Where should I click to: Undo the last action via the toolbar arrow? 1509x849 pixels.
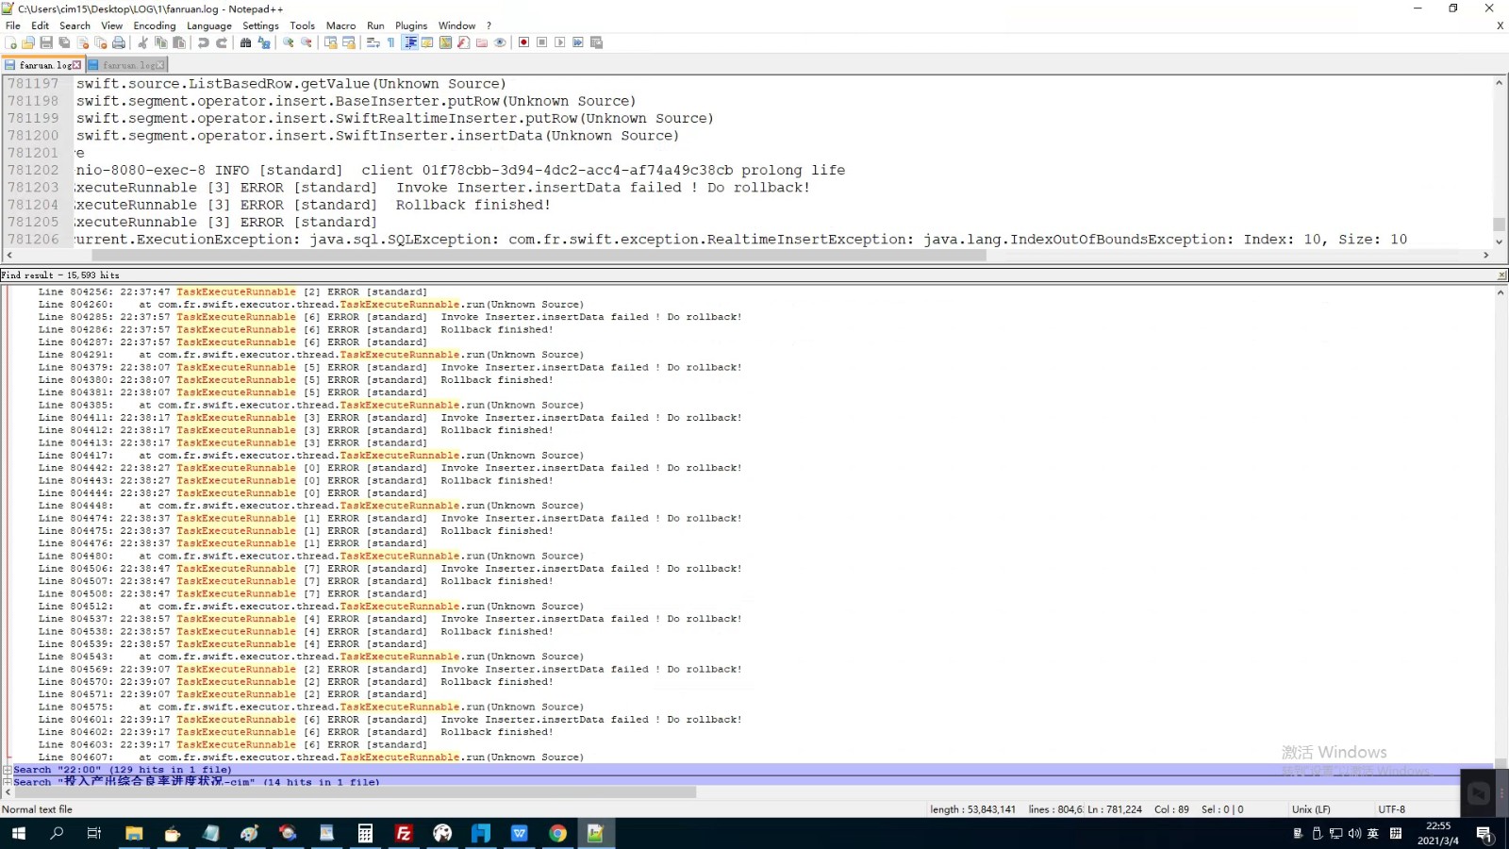point(203,42)
